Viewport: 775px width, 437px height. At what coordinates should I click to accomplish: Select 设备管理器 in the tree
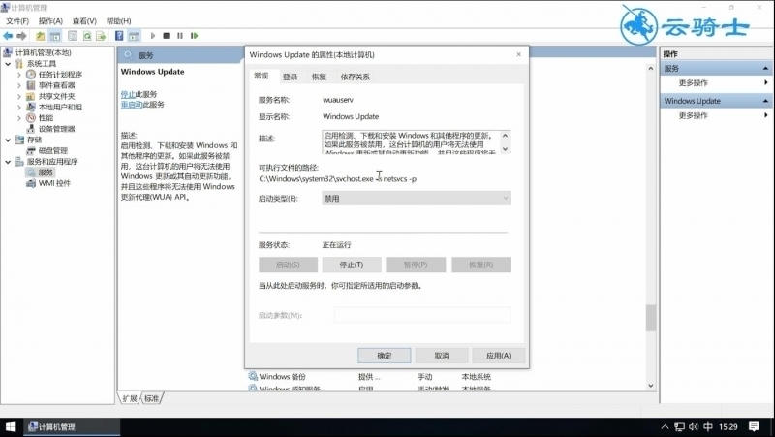[57, 129]
